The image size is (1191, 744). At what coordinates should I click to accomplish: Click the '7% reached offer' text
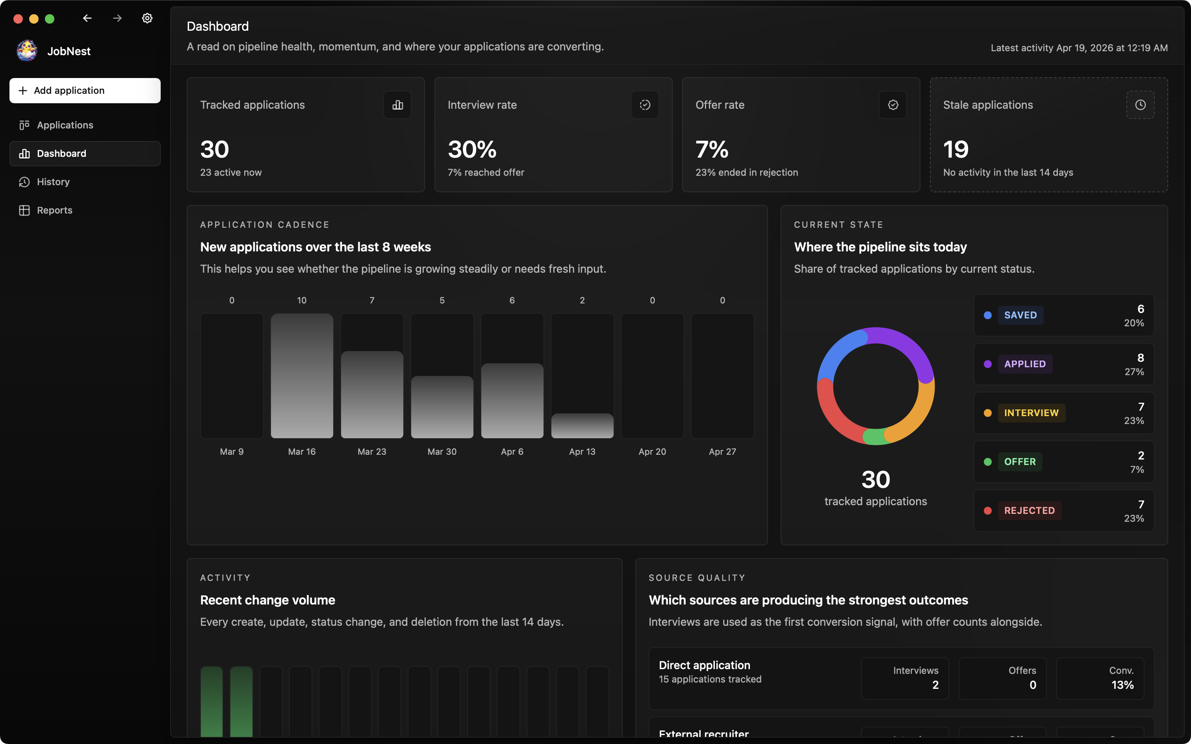pyautogui.click(x=486, y=173)
